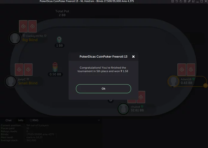Viewport: 208px width, 148px height.
Task: Click the cashier deposit icon in title bar
Action: tap(181, 1)
